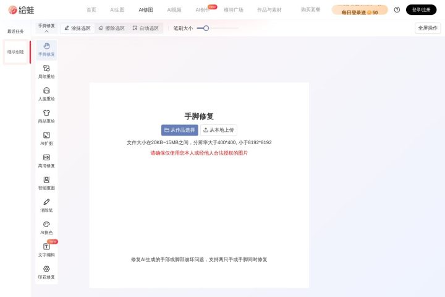Choose the 自动选区 auto selection mode
445x297 pixels.
pyautogui.click(x=146, y=28)
